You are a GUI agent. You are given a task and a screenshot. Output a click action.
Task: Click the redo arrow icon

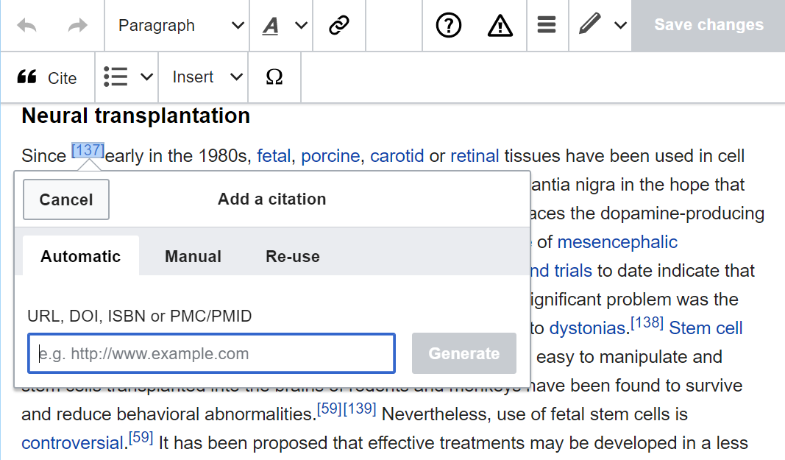coord(77,25)
